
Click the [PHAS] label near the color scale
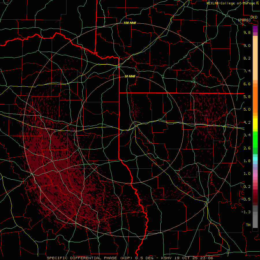pyautogui.click(x=244, y=20)
